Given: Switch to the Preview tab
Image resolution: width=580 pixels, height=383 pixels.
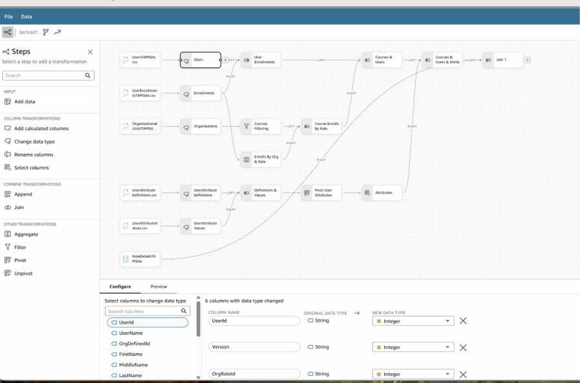Looking at the screenshot, I should (159, 286).
